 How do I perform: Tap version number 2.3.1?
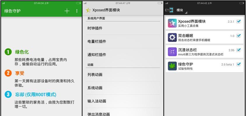(231, 22)
